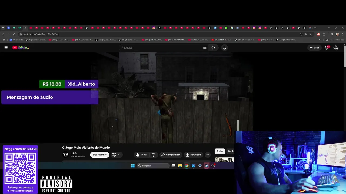Open the on-screen keyboard in search bar
The image size is (346, 194).
[x=205, y=48]
